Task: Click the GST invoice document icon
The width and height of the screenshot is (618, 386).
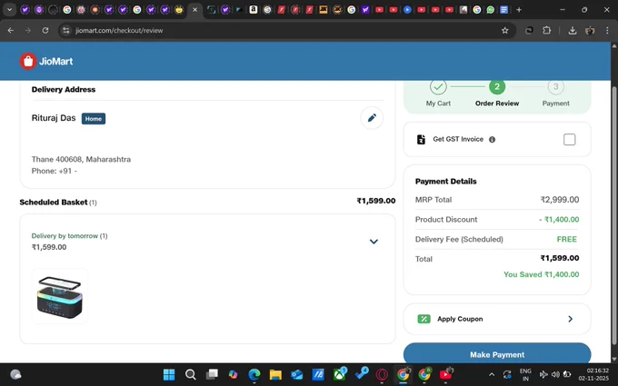Action: point(421,140)
